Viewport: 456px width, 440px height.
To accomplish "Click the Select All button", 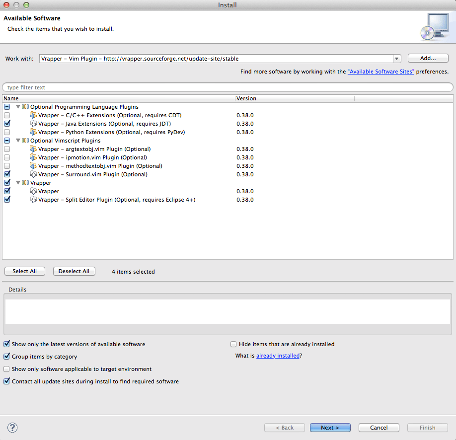I will tap(25, 271).
